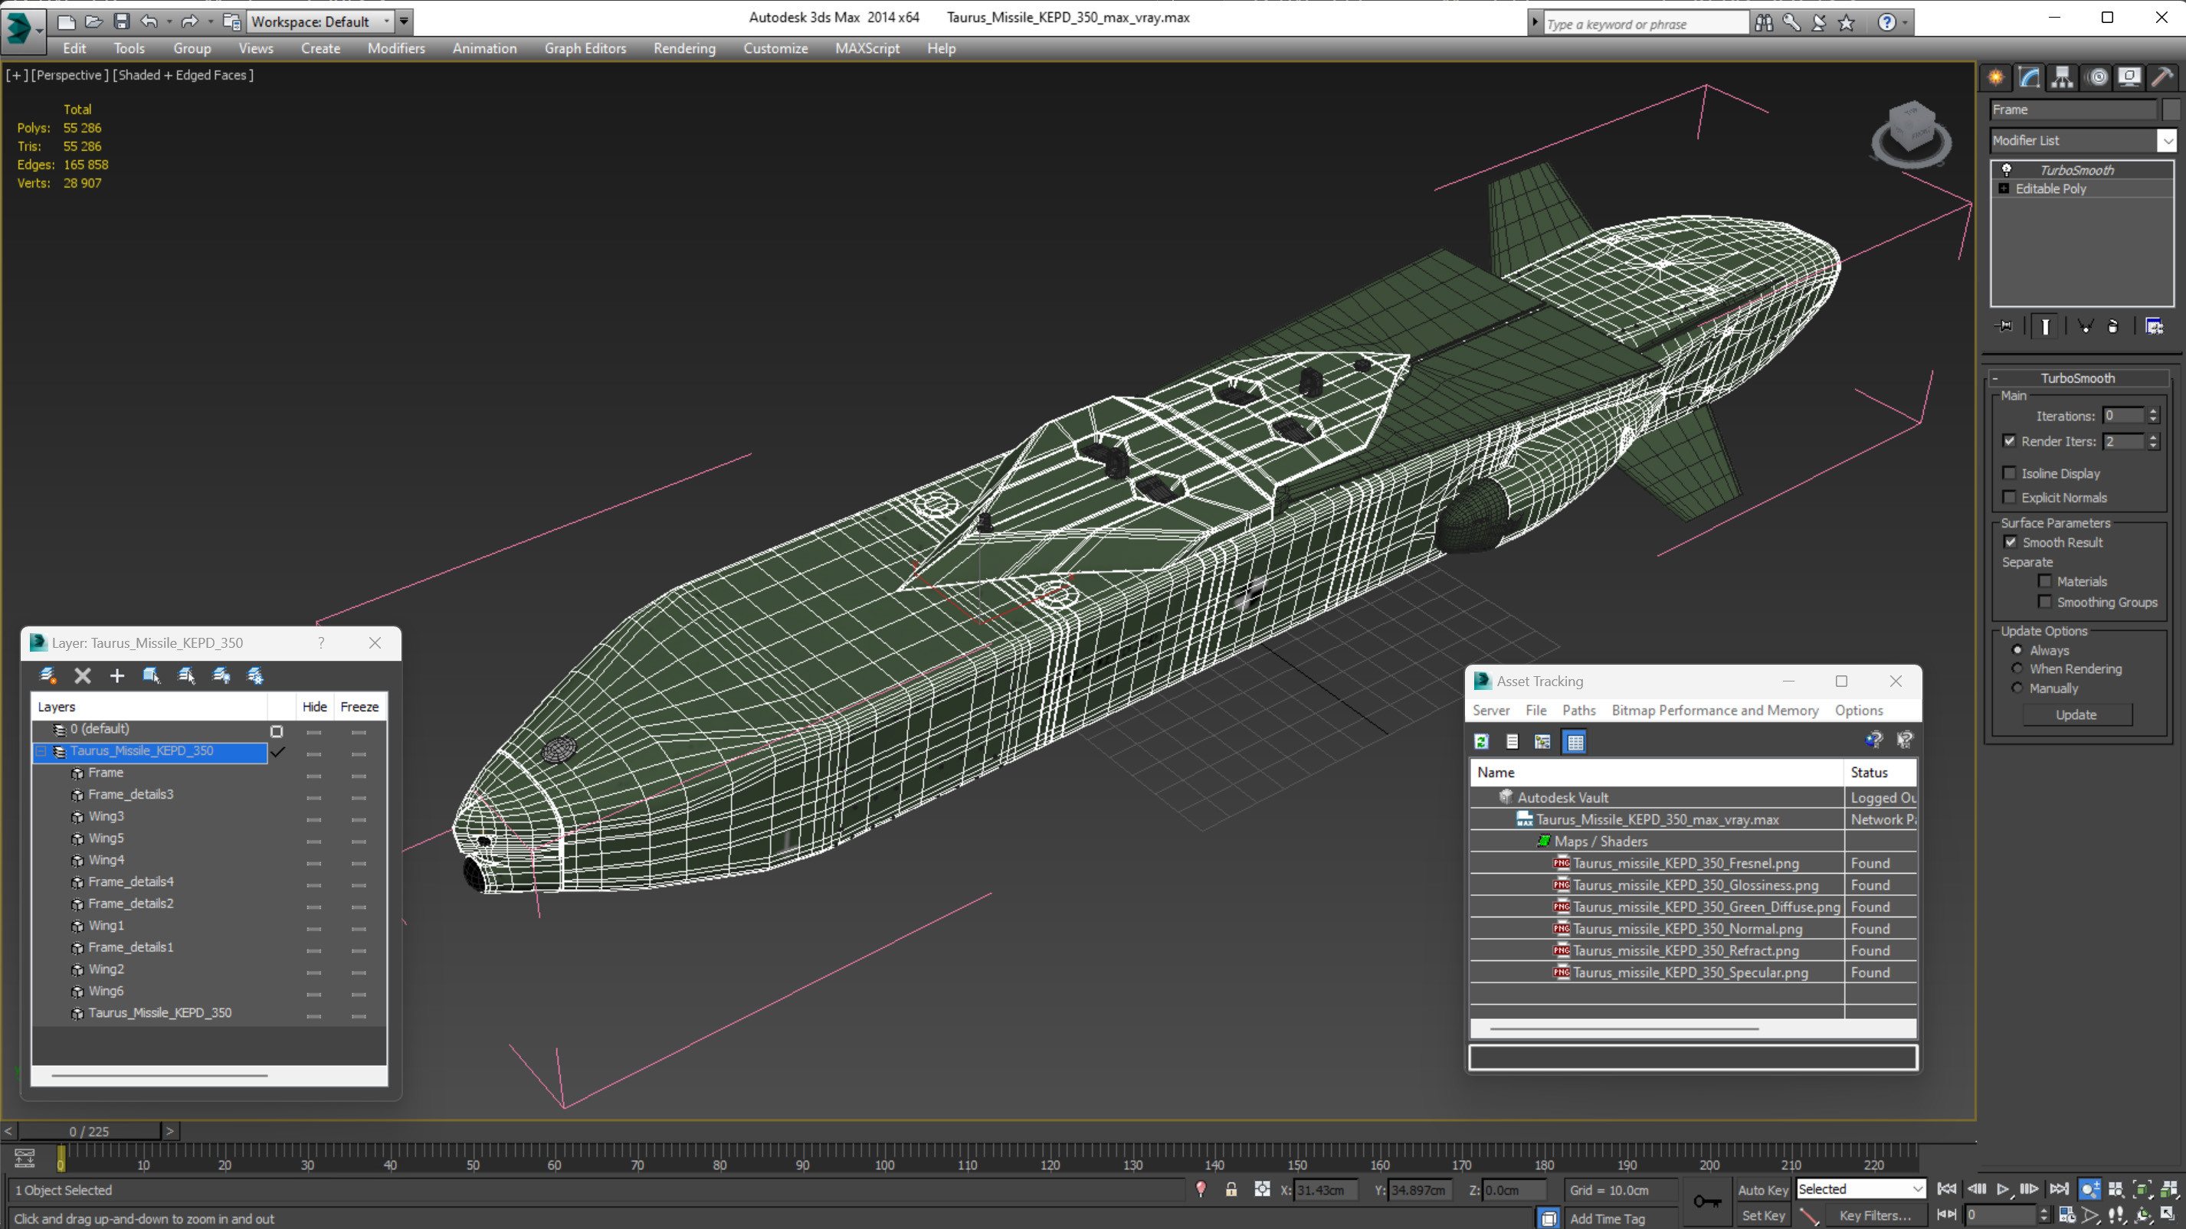2186x1229 pixels.
Task: Select When Rendering update option
Action: 2018,668
